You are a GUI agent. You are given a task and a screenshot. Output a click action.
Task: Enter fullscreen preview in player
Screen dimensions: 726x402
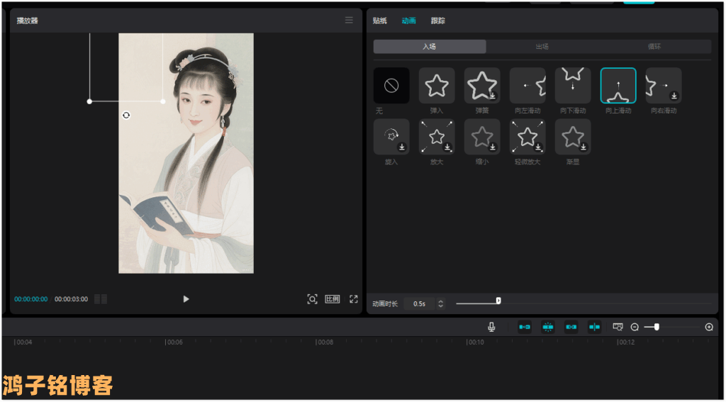click(x=353, y=299)
